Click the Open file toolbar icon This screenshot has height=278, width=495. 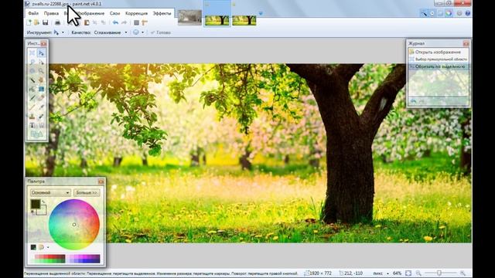(36, 22)
